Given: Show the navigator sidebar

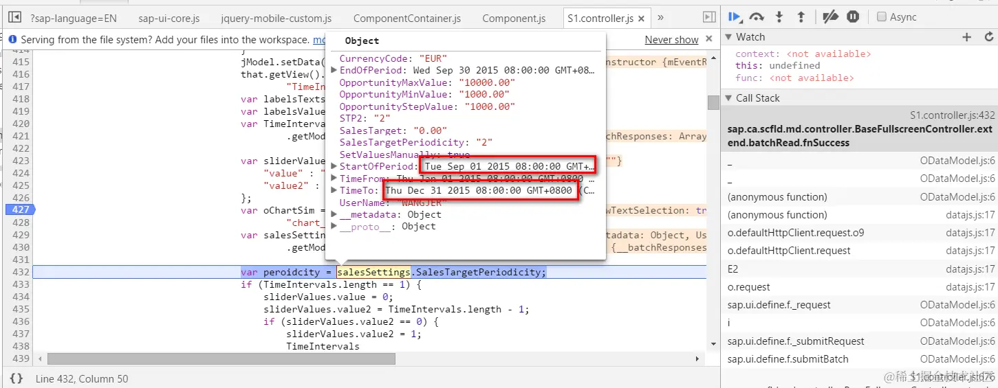Looking at the screenshot, I should 15,17.
